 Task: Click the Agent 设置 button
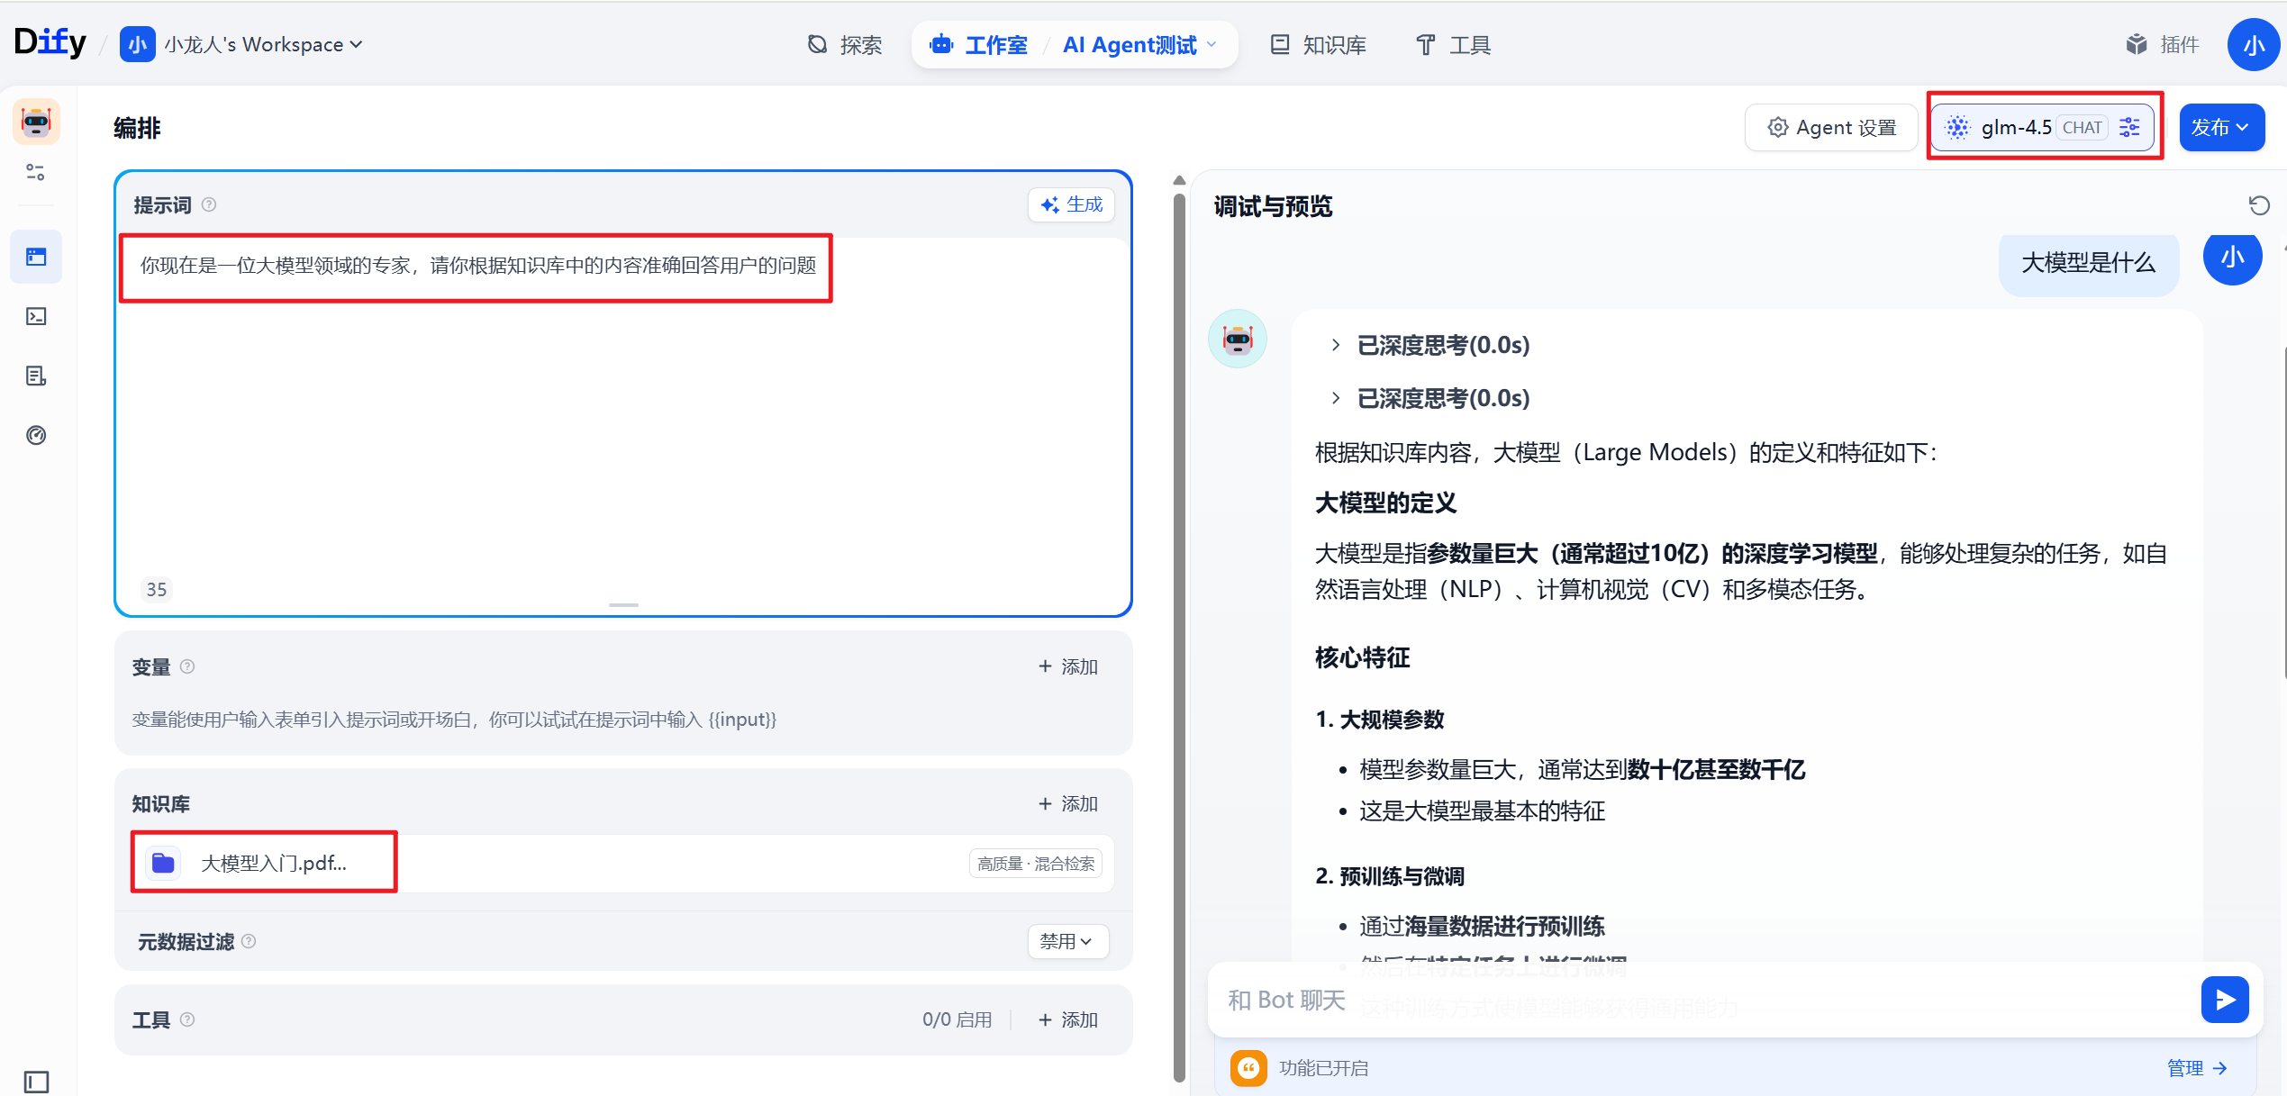click(x=1831, y=127)
